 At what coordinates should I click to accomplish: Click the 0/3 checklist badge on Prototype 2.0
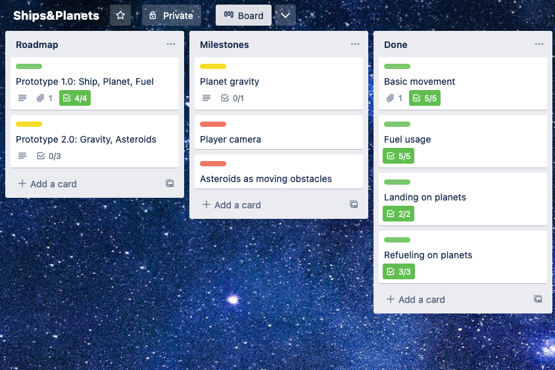49,156
